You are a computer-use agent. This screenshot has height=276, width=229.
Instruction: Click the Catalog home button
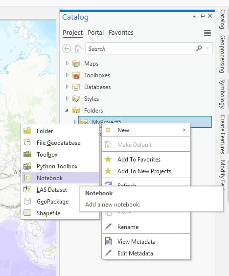[78, 48]
